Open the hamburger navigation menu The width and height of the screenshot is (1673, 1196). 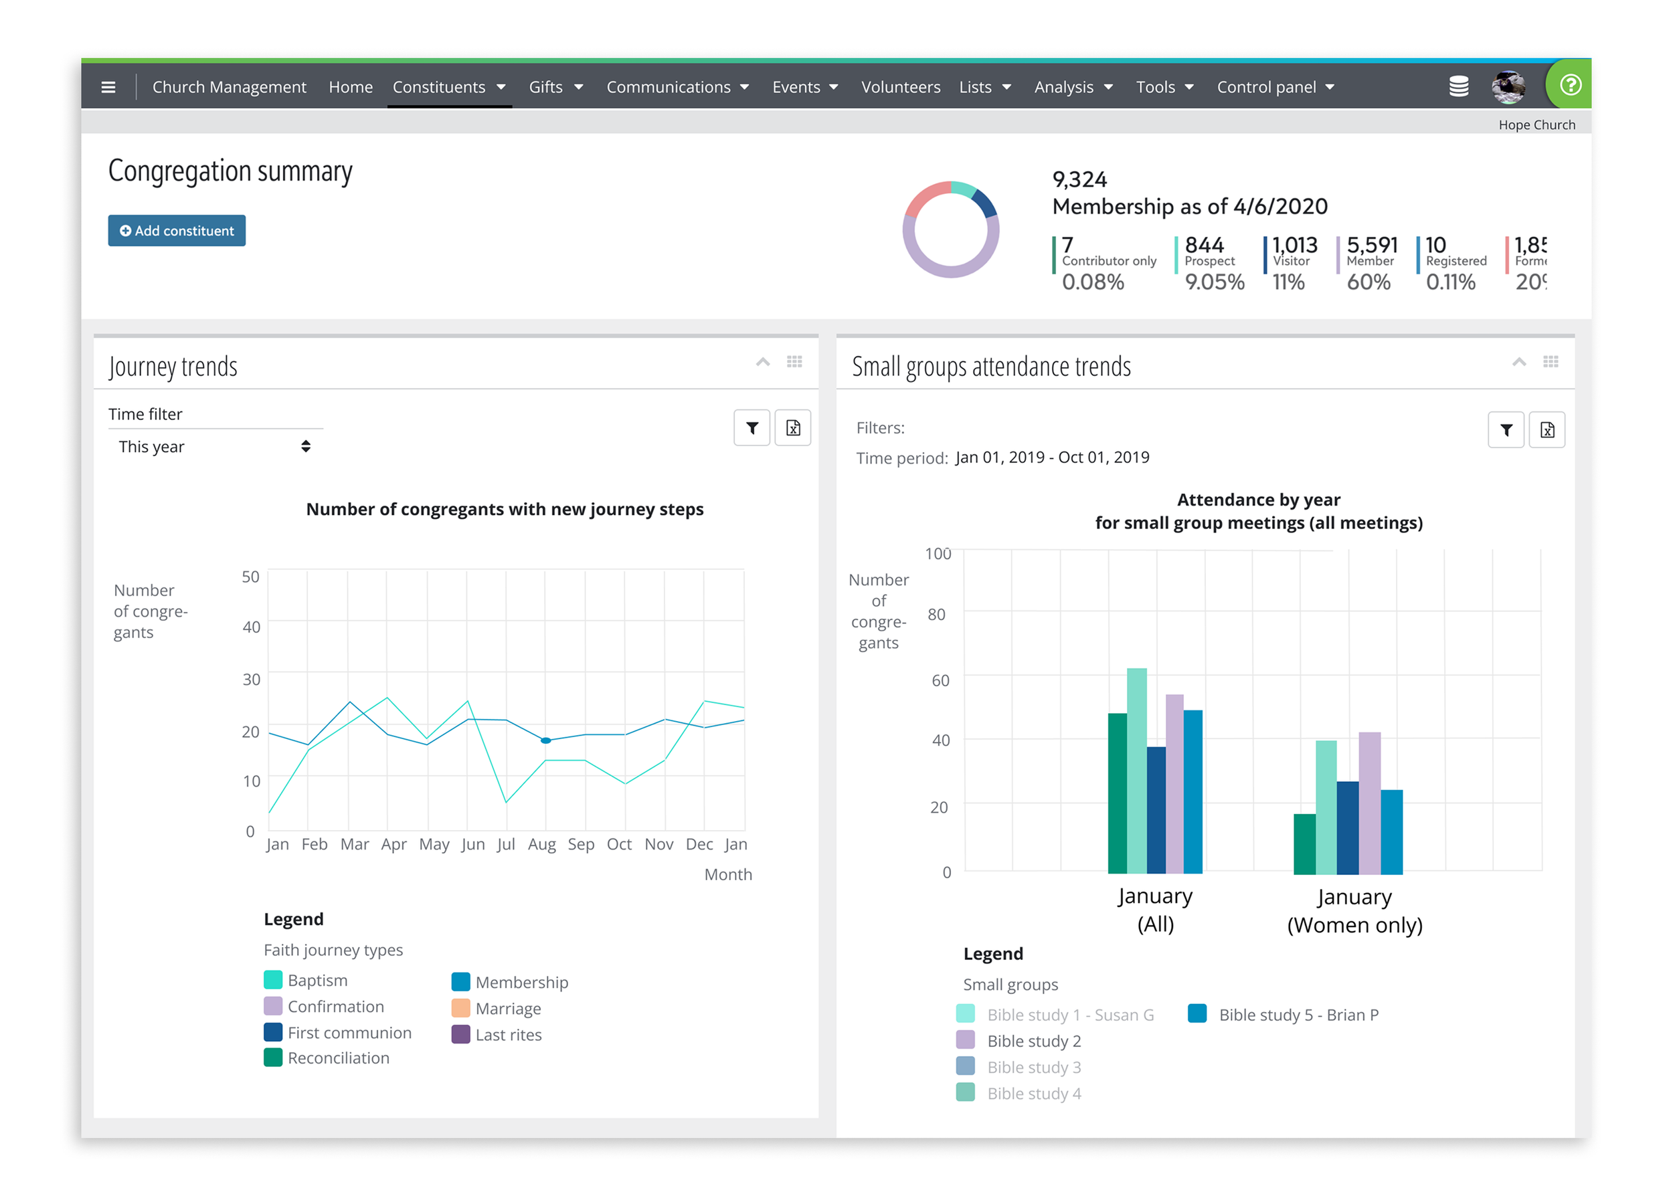[108, 87]
